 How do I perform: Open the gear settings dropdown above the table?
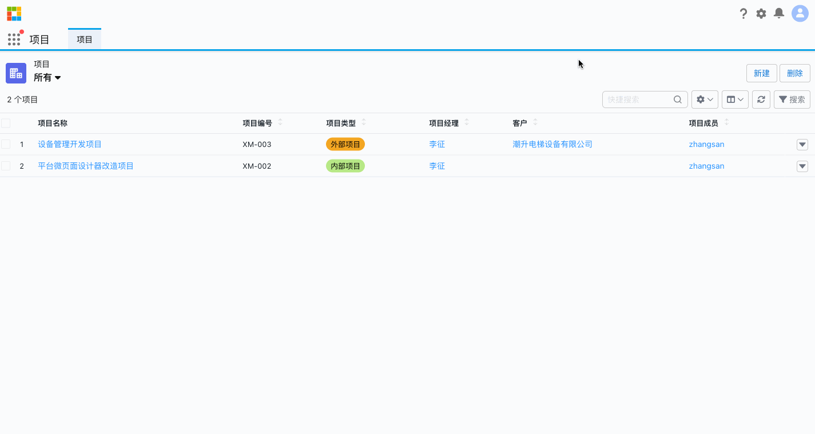pos(704,99)
